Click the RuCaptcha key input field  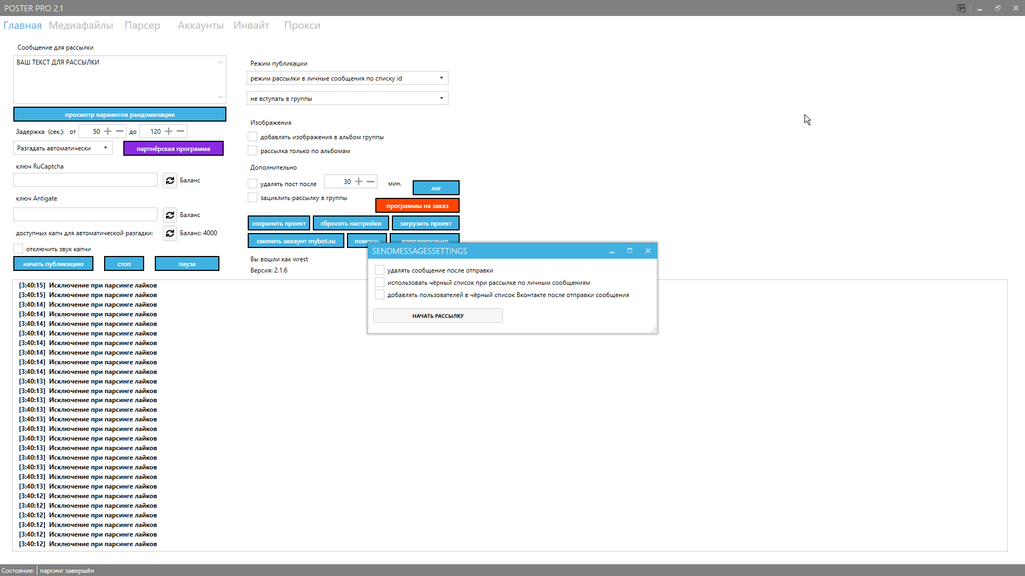85,180
